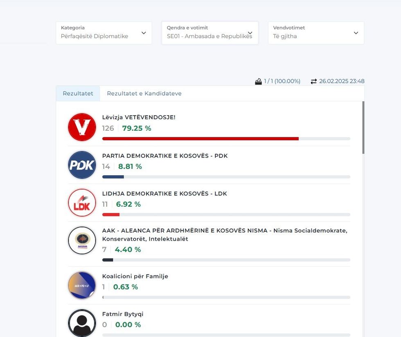The image size is (401, 337).
Task: Click the PDK party logo
Action: pos(82,165)
